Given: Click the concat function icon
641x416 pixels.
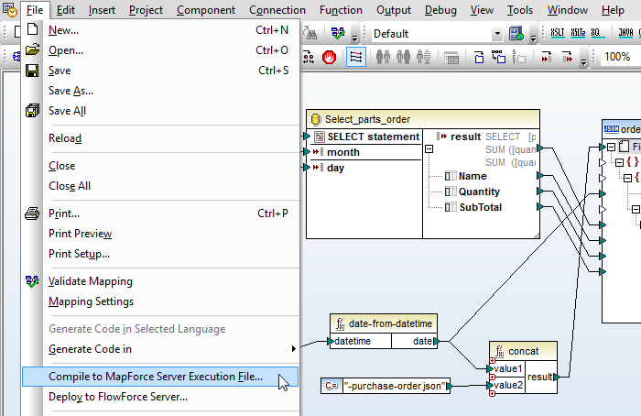Looking at the screenshot, I should coord(499,350).
